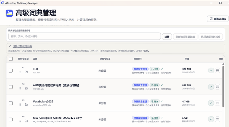
Task: Click 将所选项移到其前 button
Action: click(x=185, y=36)
